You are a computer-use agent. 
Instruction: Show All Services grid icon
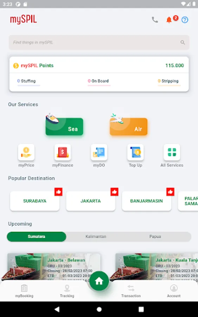[172, 152]
